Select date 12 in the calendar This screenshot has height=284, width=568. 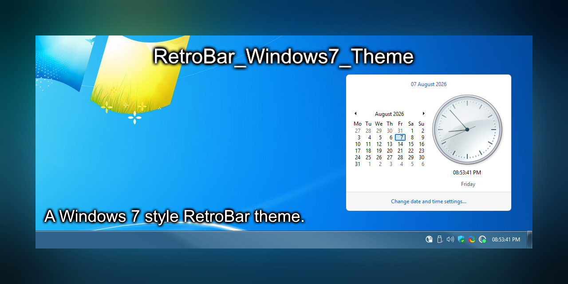click(379, 144)
